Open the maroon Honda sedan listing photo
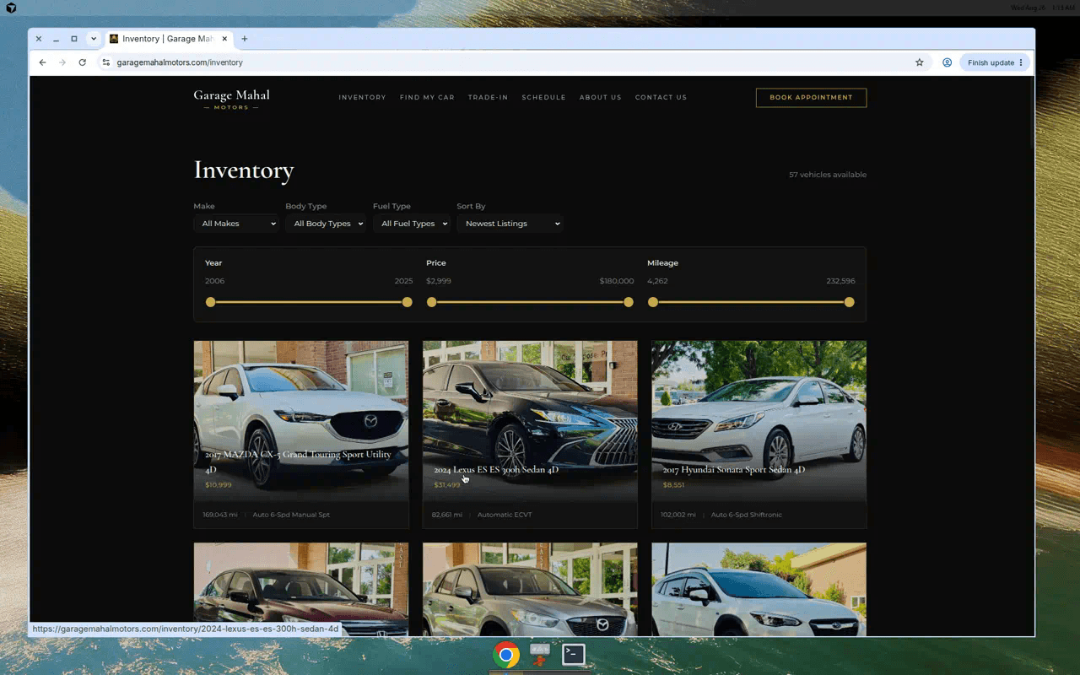This screenshot has height=675, width=1080. (x=301, y=589)
